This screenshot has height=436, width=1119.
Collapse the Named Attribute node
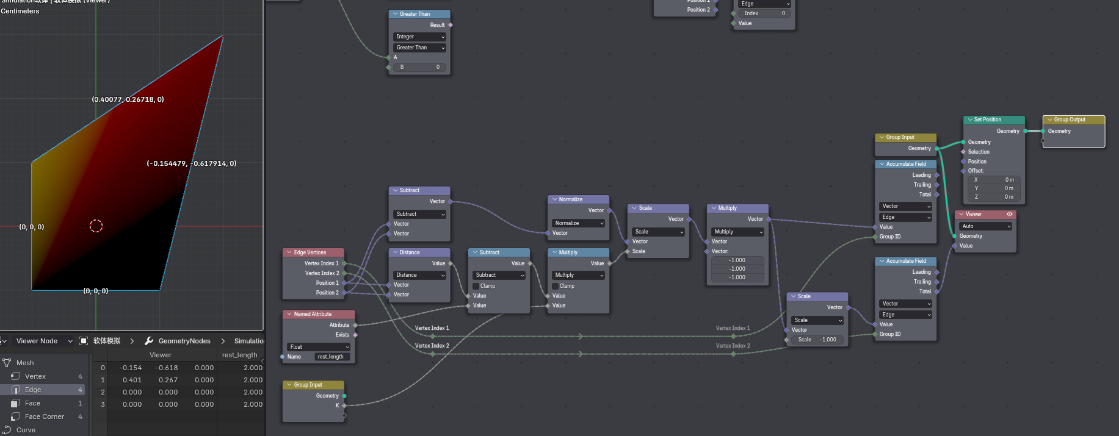pyautogui.click(x=289, y=314)
